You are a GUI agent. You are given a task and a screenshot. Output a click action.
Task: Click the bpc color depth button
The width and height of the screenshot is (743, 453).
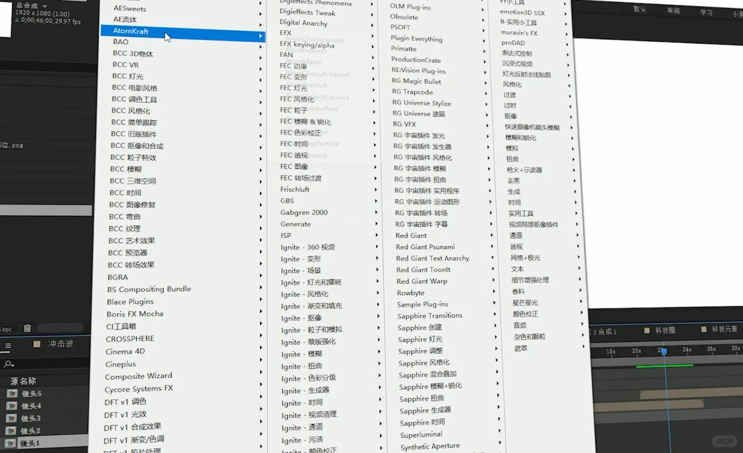[x=6, y=329]
